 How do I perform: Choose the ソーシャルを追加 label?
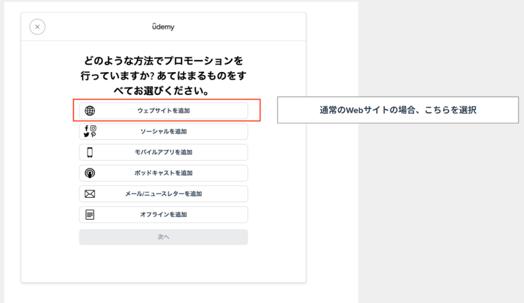[x=163, y=131]
